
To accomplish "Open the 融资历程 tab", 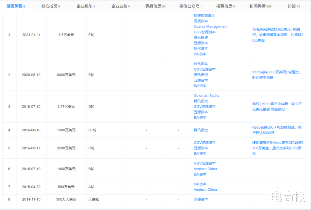I will [x=16, y=6].
